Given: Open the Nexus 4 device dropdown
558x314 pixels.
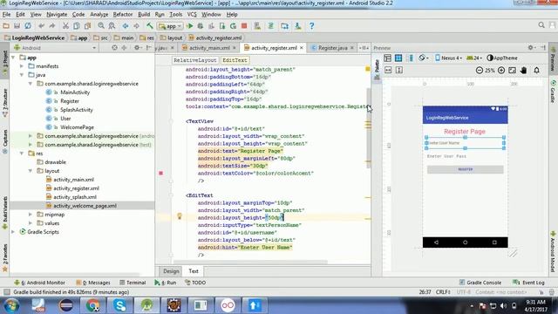Looking at the screenshot, I should (x=448, y=58).
